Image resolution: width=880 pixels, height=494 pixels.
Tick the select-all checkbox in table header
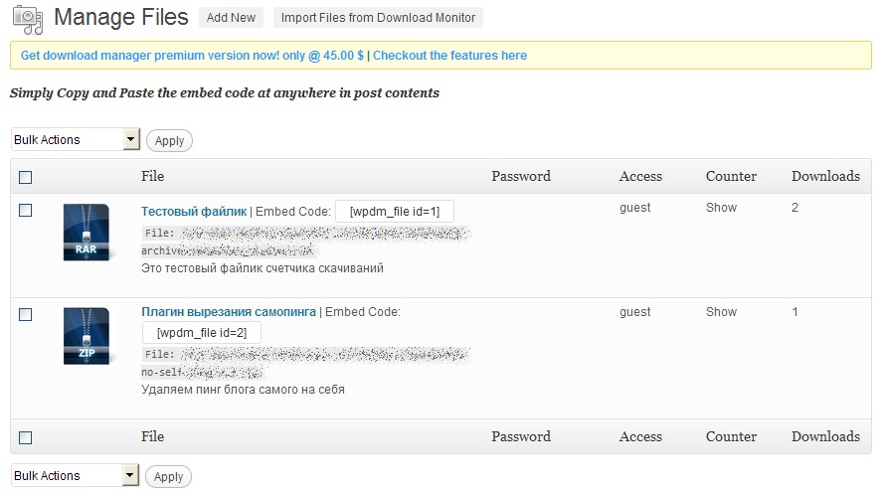tap(26, 177)
